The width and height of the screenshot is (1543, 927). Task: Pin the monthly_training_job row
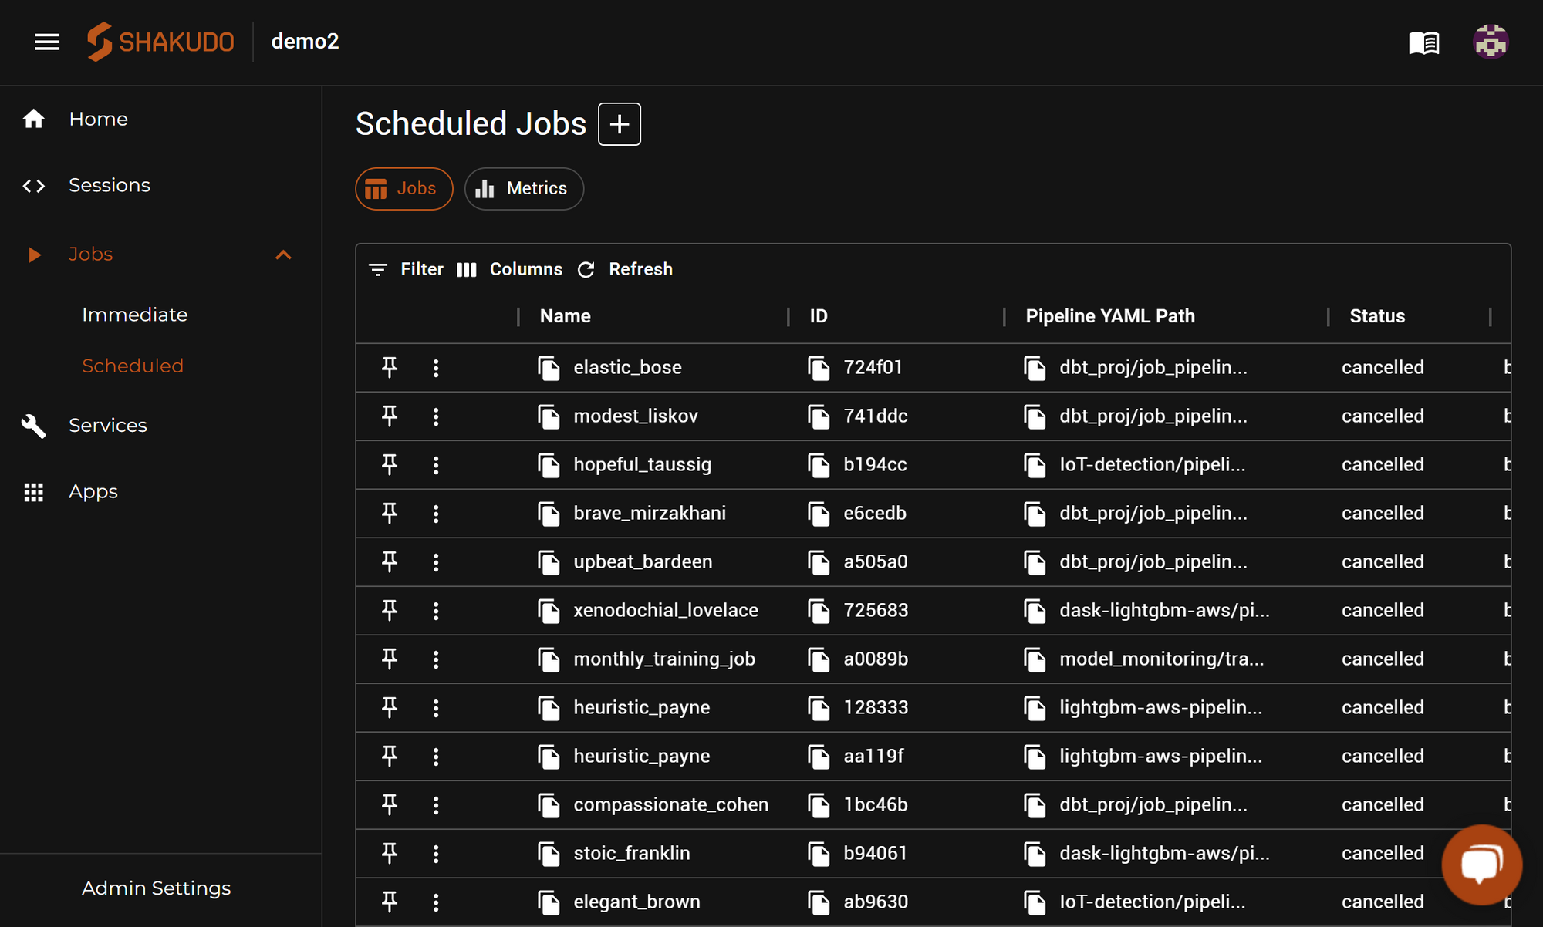point(390,659)
